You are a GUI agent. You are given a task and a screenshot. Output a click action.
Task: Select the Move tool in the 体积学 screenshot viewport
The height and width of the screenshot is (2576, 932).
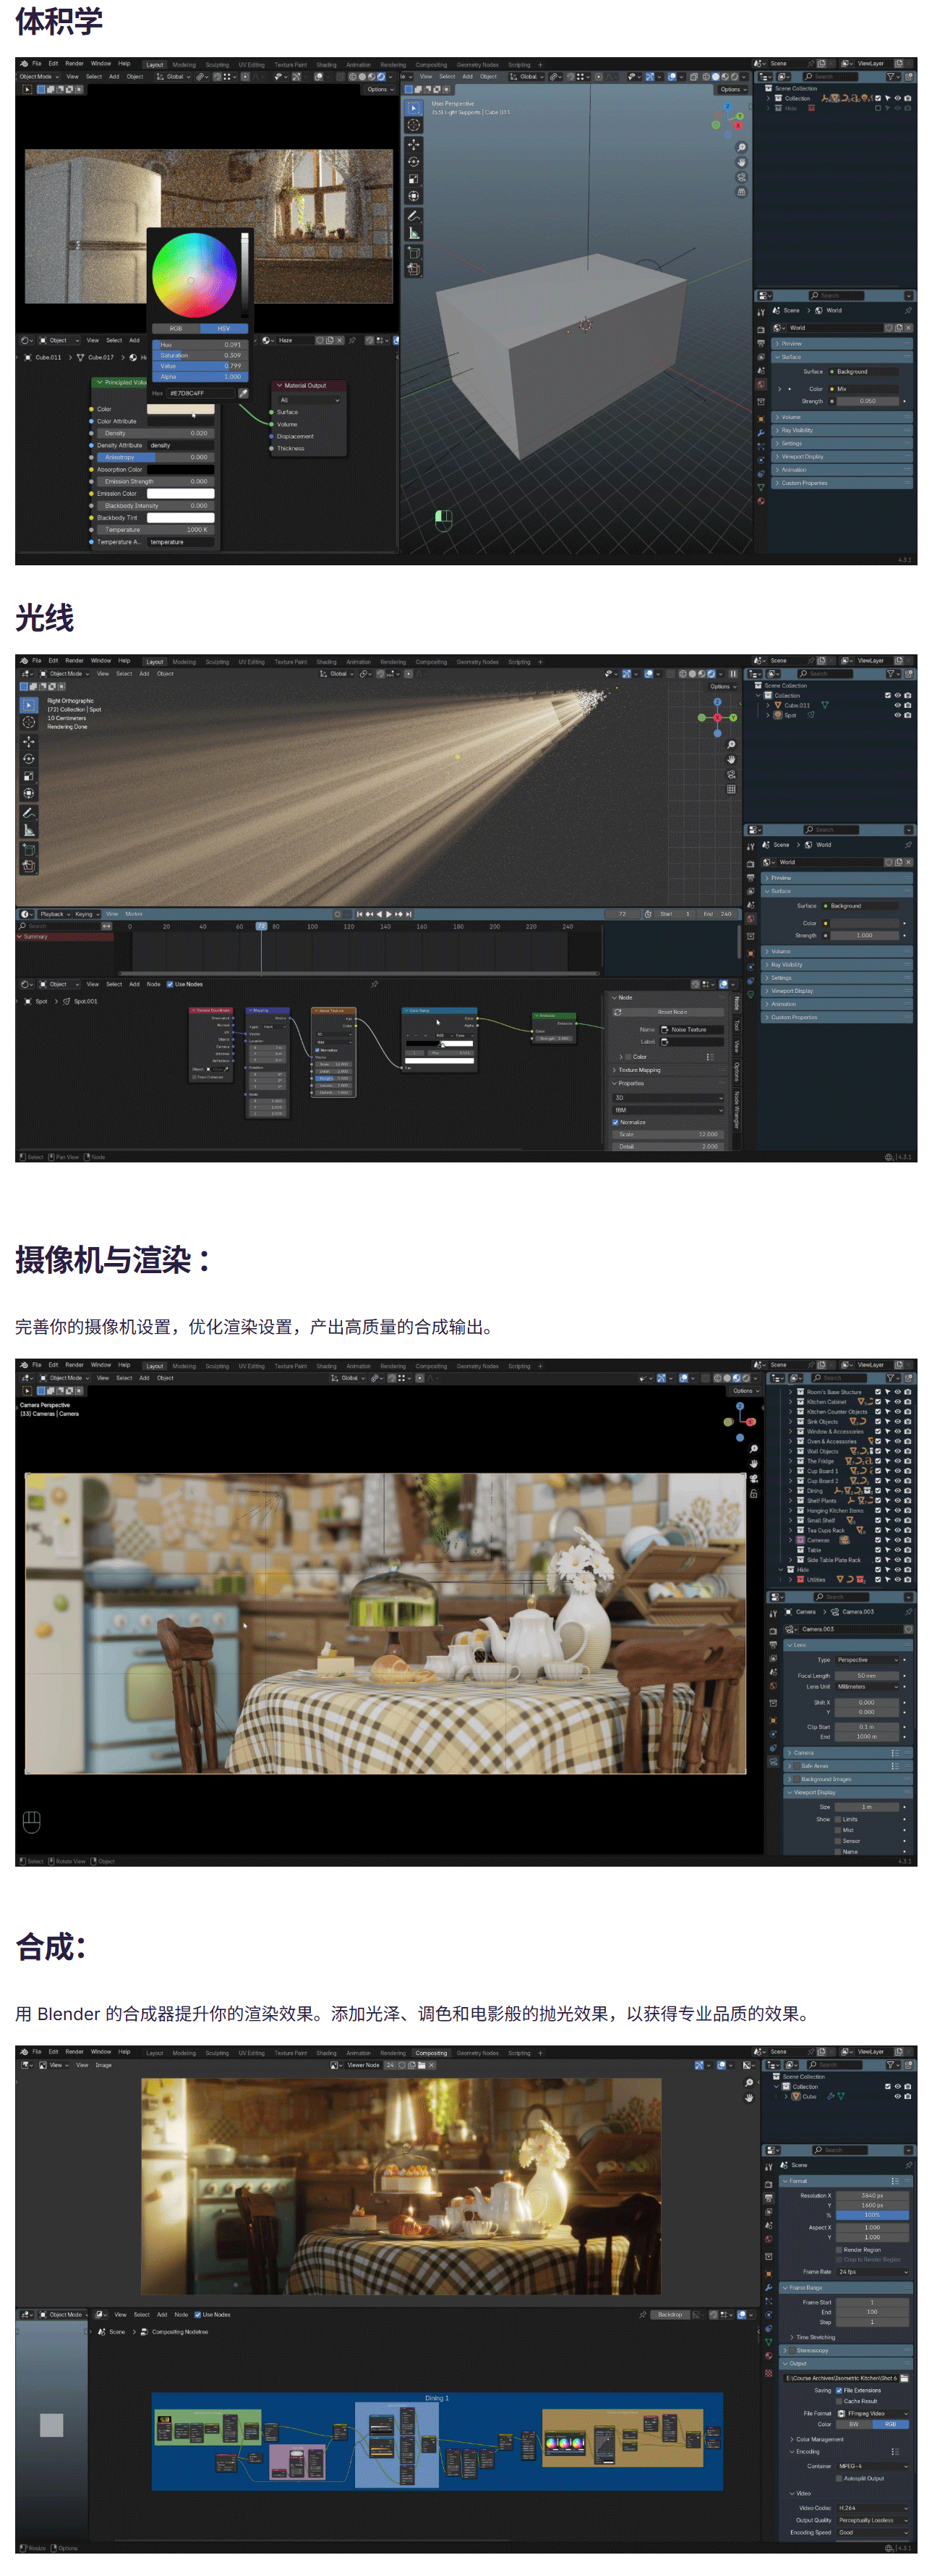(413, 144)
